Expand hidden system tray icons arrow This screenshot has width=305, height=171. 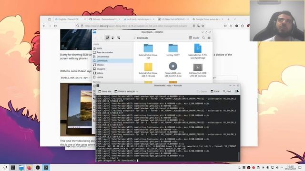point(282,168)
